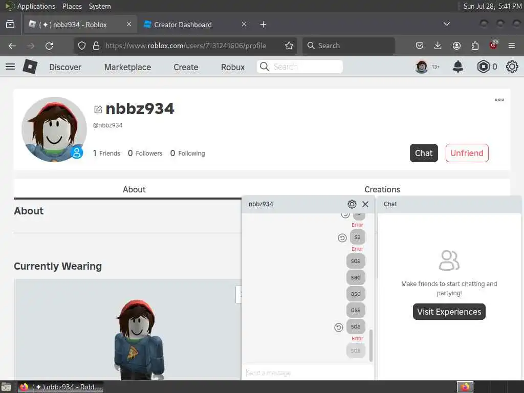Switch to the About profile tab
The width and height of the screenshot is (524, 393).
pos(134,189)
